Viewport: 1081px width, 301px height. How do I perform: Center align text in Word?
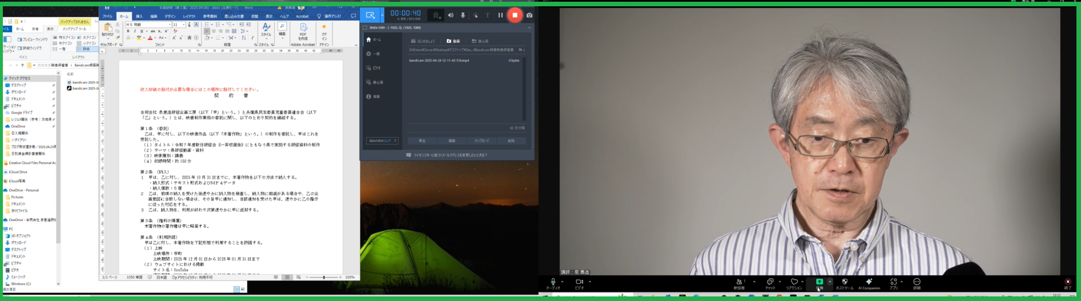(x=214, y=31)
